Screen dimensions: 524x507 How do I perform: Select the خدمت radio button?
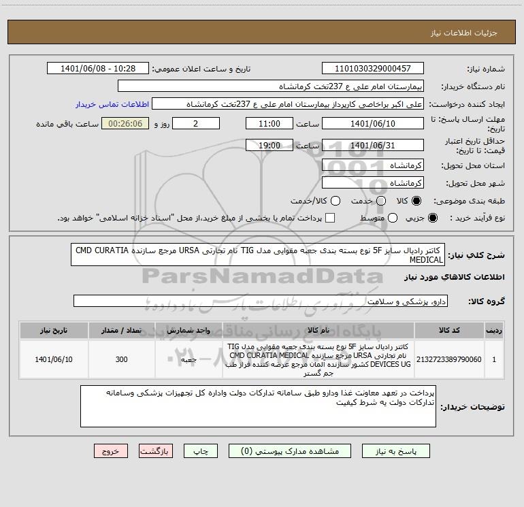click(381, 201)
